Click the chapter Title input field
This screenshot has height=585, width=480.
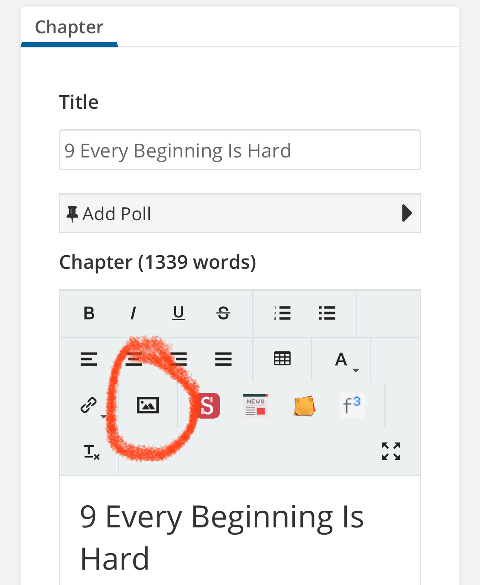[x=240, y=150]
